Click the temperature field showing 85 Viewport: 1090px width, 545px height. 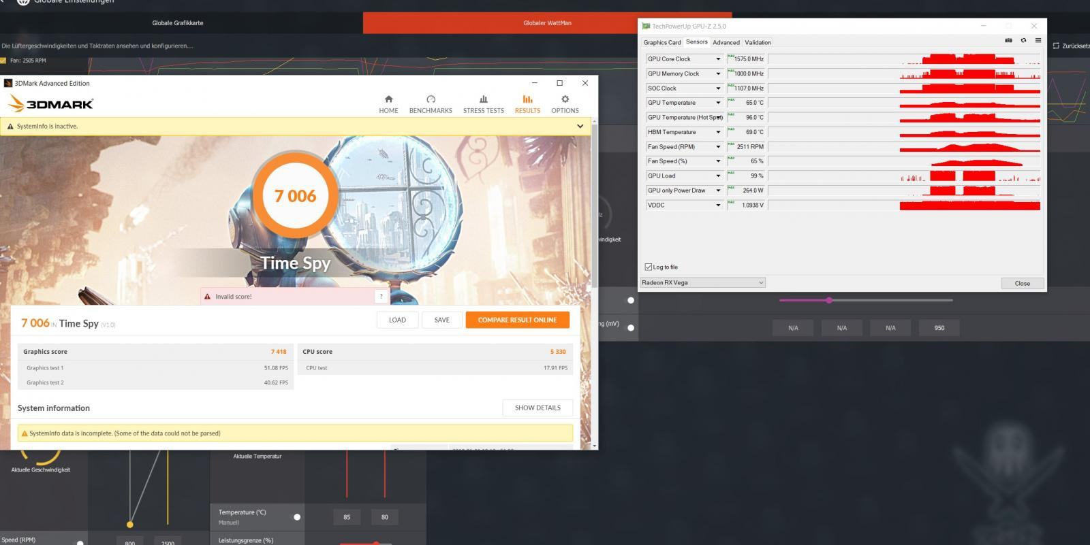point(347,517)
